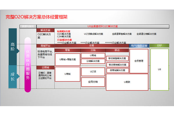Click the U商城+零售方案 box
Image resolution: width=174 pixels, height=116 pixels.
point(68,59)
